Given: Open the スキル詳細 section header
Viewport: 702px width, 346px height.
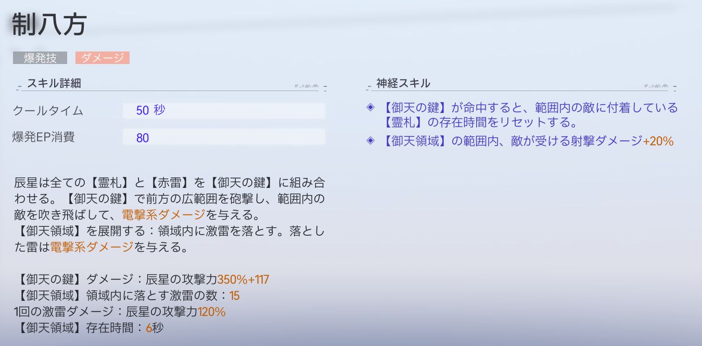Looking at the screenshot, I should pos(54,83).
